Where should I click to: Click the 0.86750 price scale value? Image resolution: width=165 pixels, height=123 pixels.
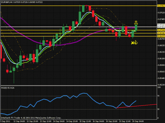(x=161, y=39)
